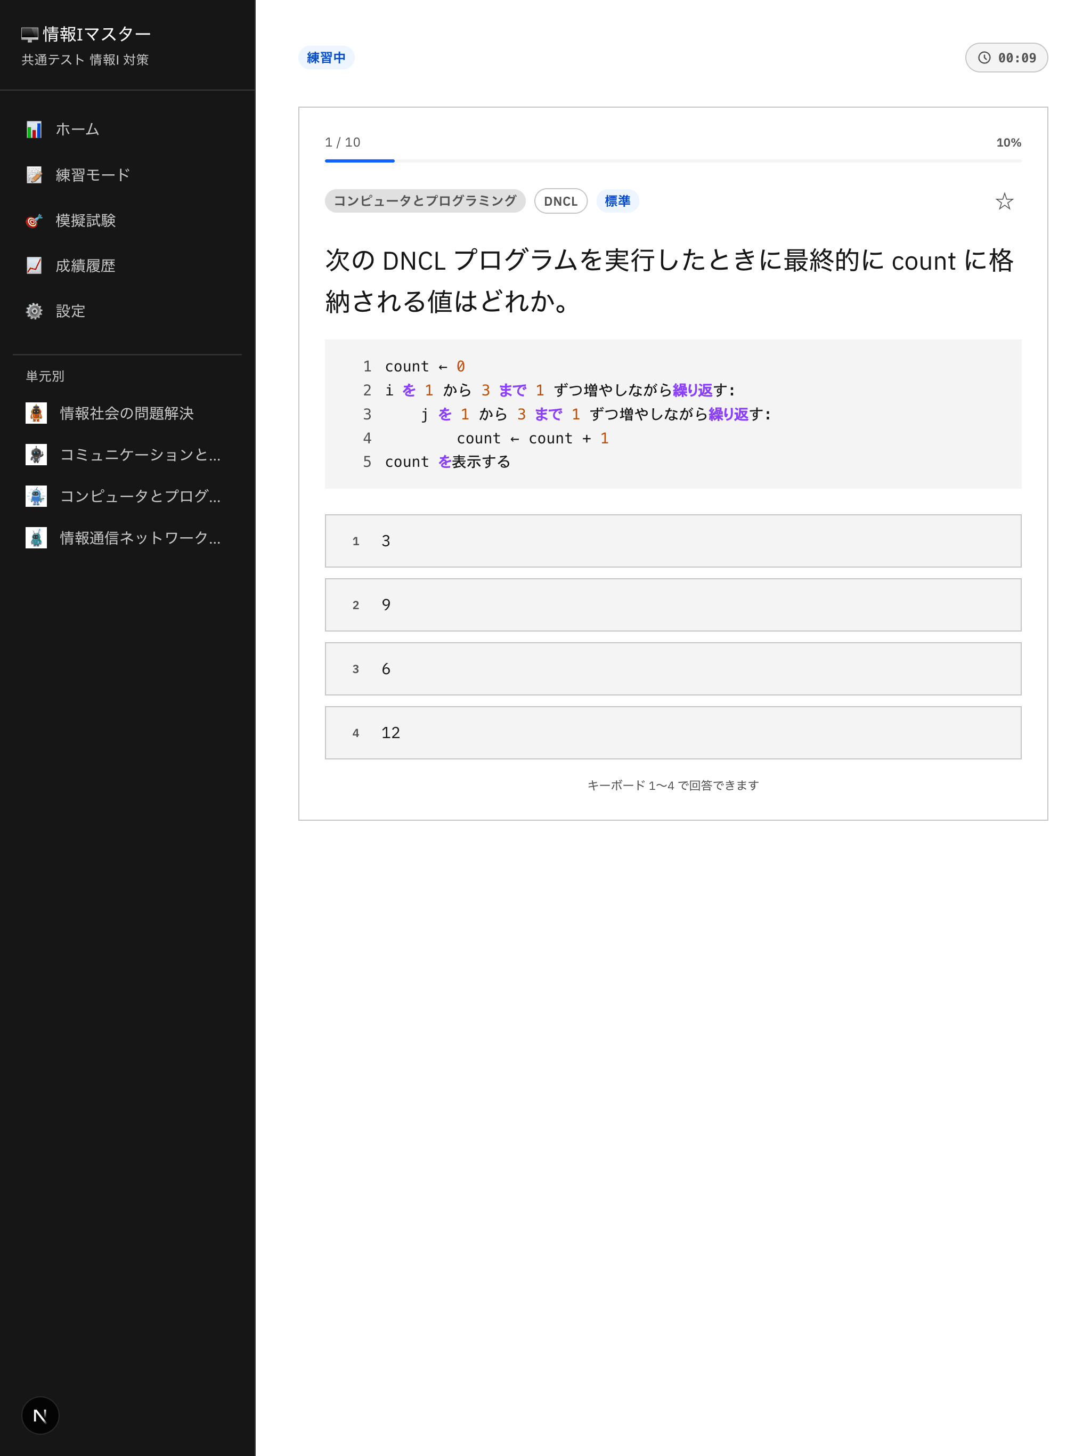Select the 情報社会の問題解決 robot icon
1091x1456 pixels.
coord(37,412)
